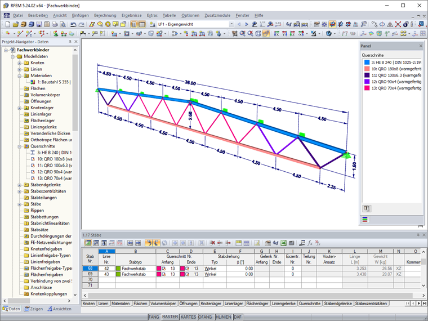This screenshot has width=428, height=321.
Task: Toggle FANG snap in status bar
Action: 154,317
